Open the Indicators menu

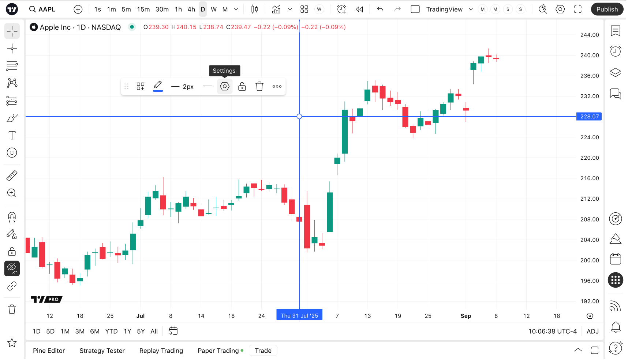coord(276,10)
